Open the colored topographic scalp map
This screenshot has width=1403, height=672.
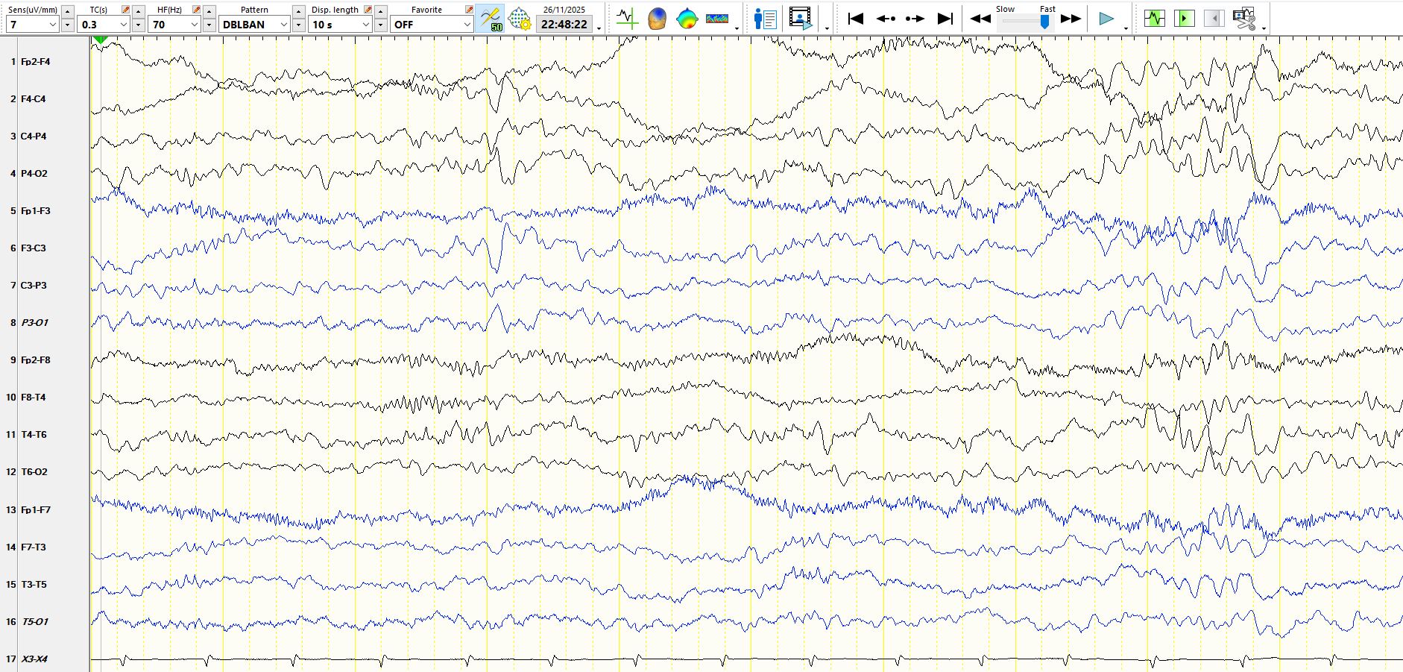[x=687, y=18]
